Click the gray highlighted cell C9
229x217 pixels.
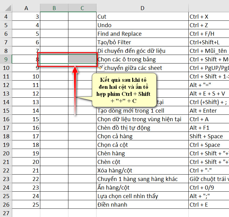click(x=82, y=59)
